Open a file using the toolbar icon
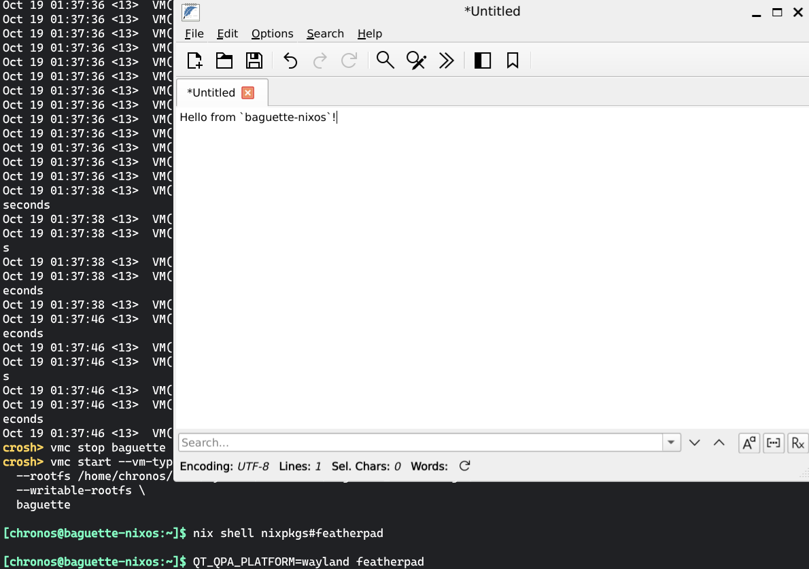The image size is (809, 569). pos(224,61)
